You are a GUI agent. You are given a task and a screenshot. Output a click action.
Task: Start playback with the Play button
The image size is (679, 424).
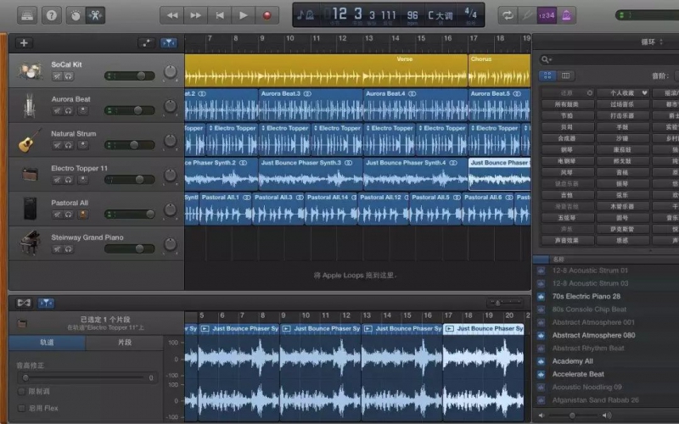[244, 15]
